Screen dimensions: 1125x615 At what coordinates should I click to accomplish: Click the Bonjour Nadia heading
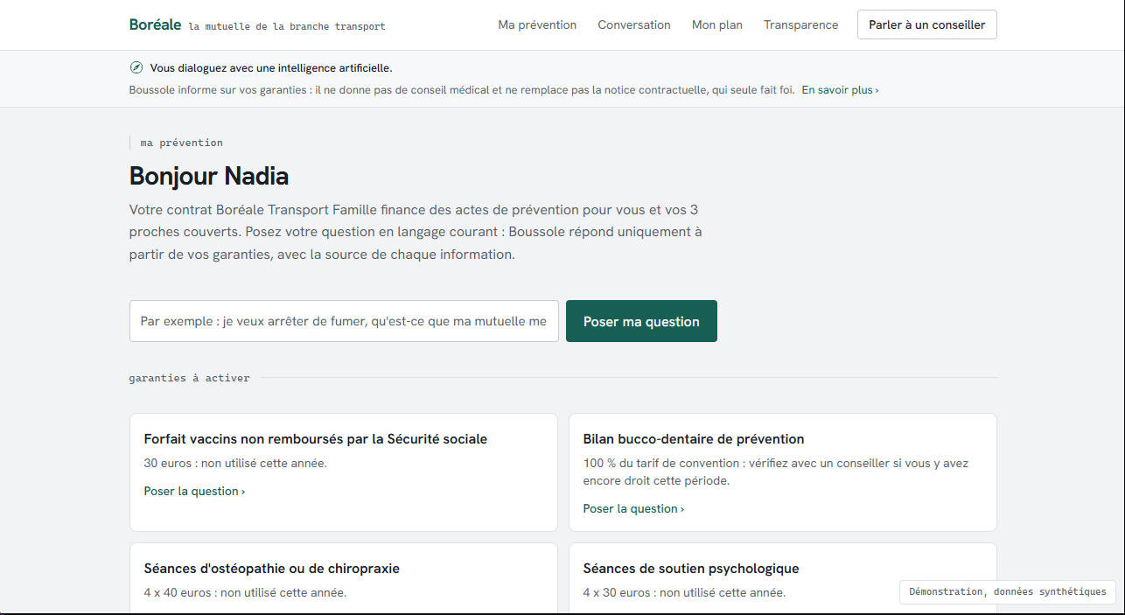209,176
